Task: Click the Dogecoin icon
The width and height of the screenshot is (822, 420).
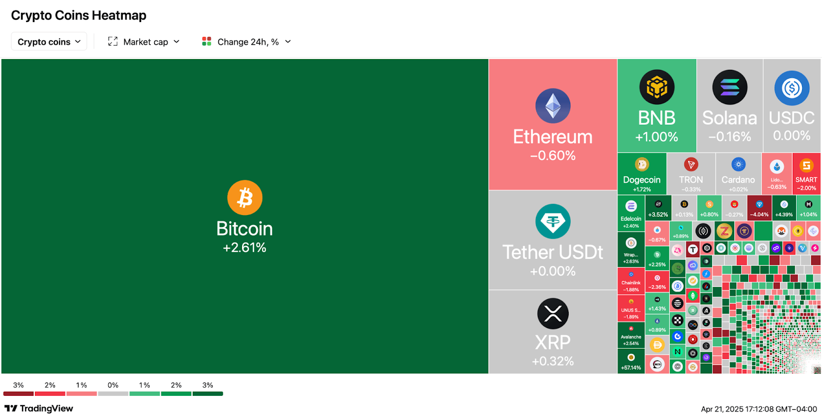Action: 642,164
